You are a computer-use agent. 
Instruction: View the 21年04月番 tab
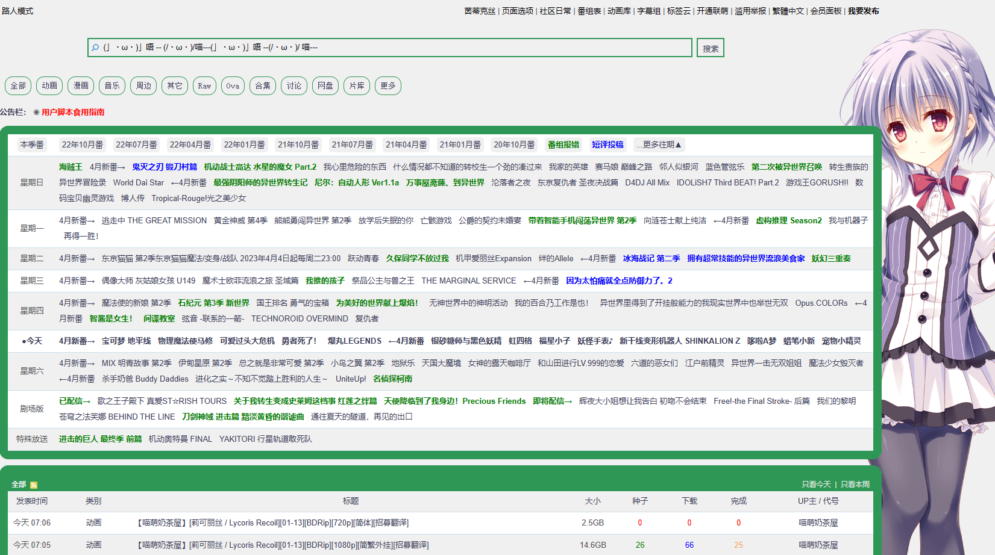click(x=407, y=144)
